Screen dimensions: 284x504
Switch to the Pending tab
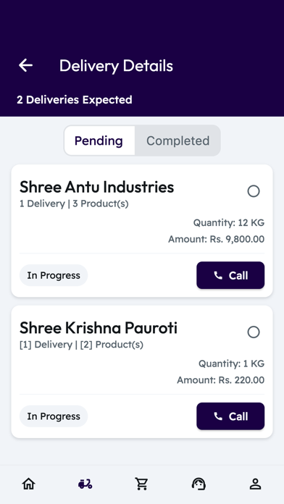(99, 140)
